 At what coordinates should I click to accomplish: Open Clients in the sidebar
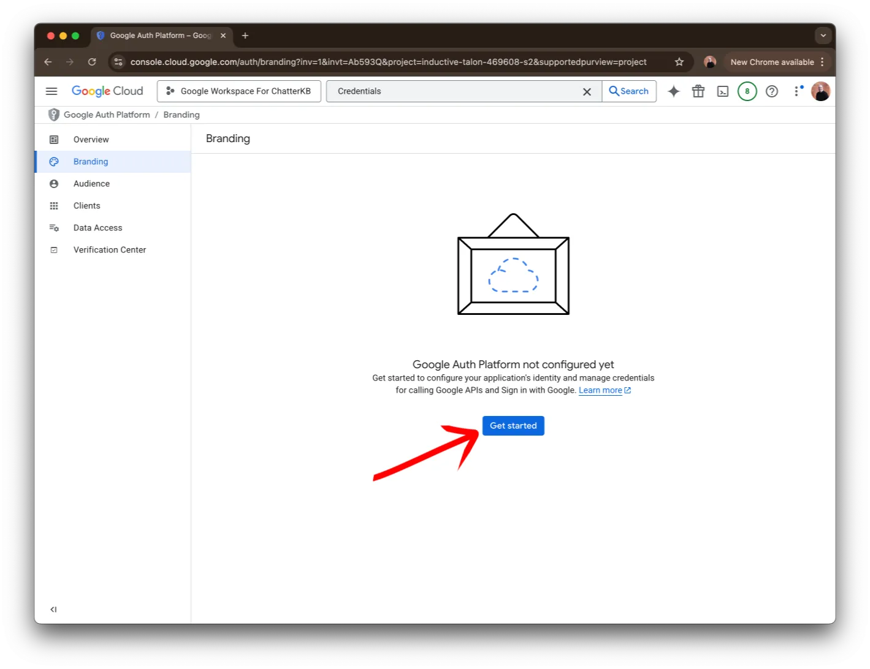(x=113, y=206)
